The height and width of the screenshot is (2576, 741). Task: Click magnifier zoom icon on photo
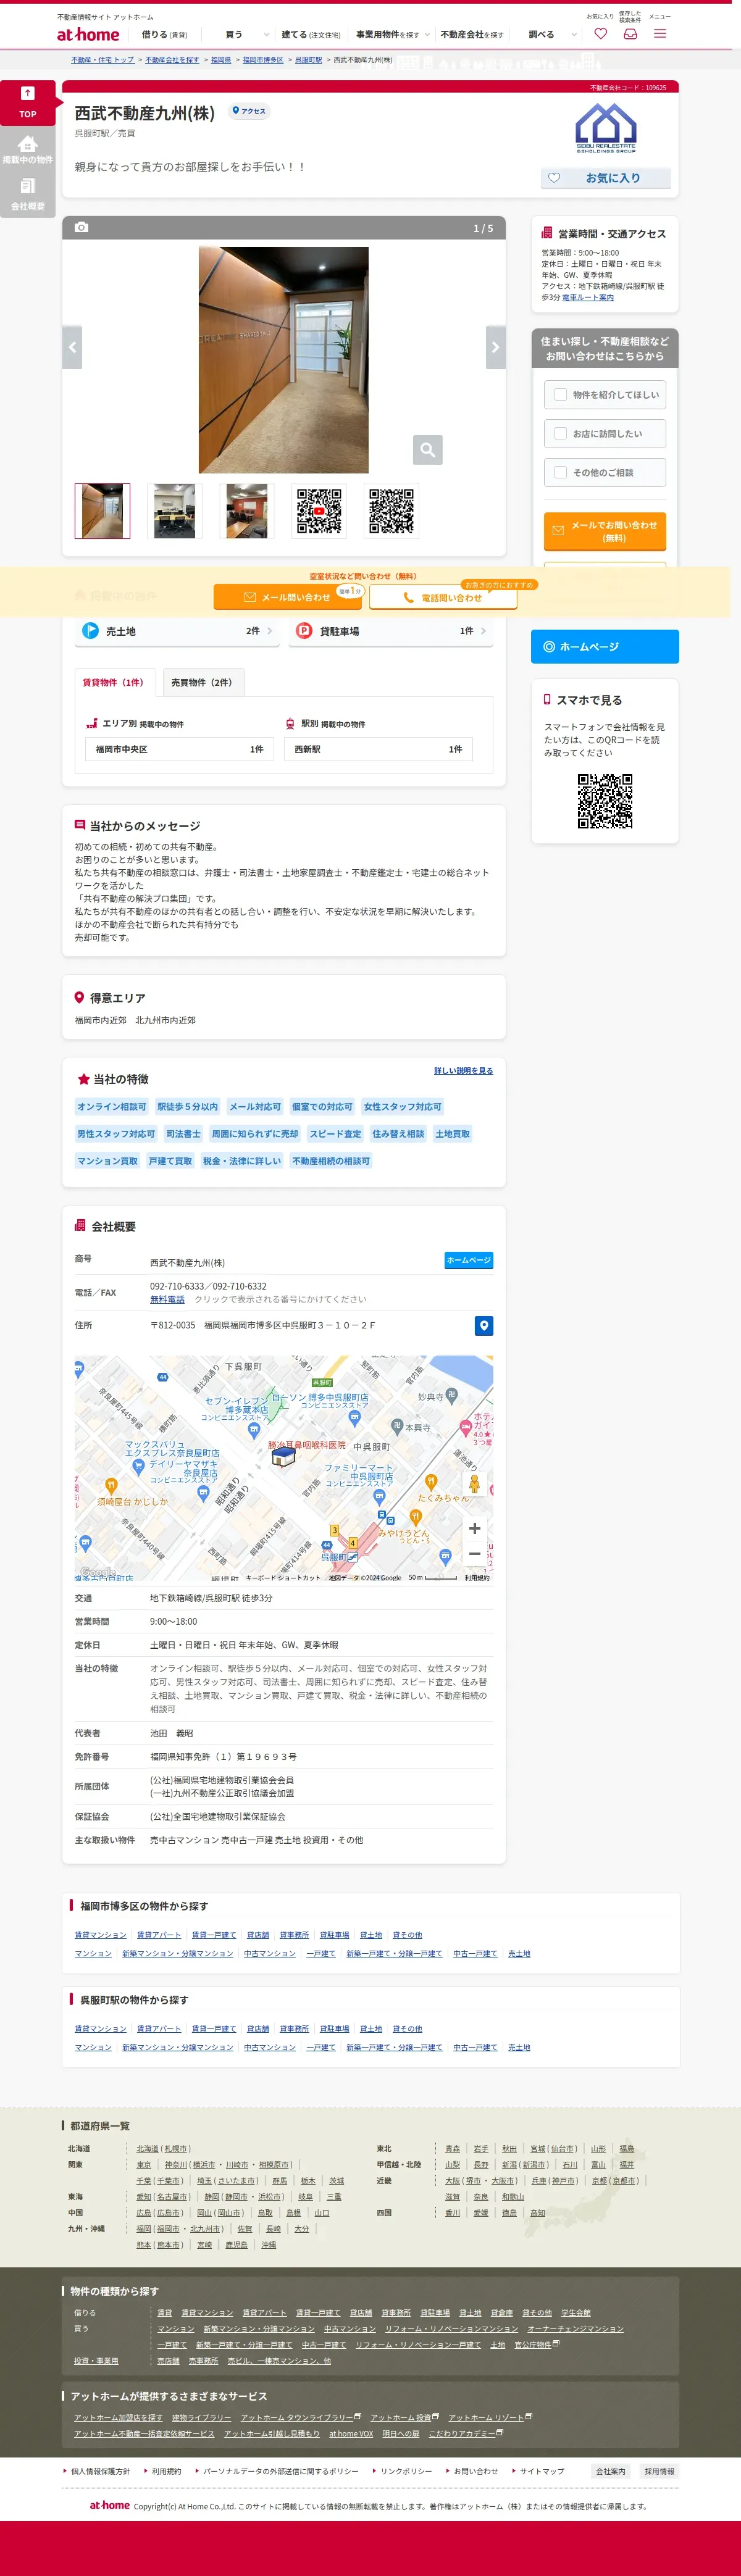427,450
